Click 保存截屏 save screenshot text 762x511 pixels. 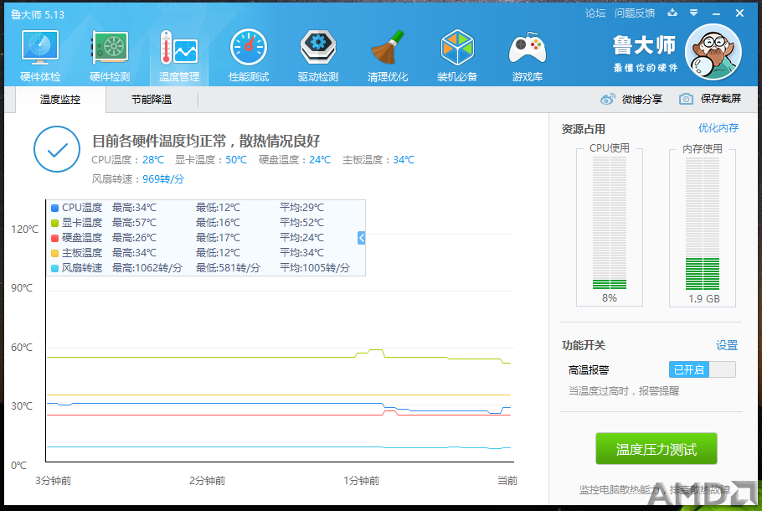point(721,99)
